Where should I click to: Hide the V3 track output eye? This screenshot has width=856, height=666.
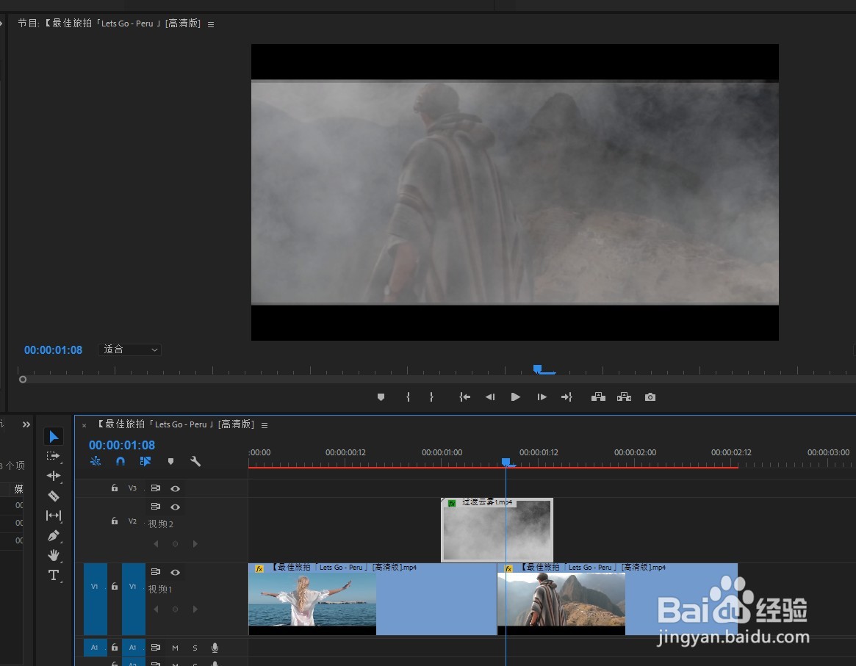(175, 489)
